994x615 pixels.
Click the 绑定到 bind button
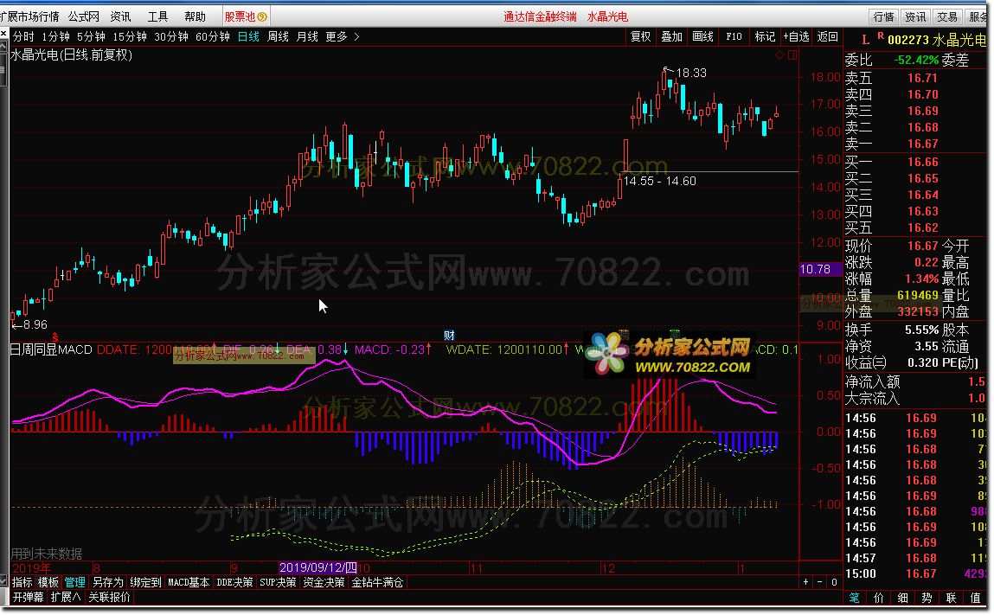point(145,582)
